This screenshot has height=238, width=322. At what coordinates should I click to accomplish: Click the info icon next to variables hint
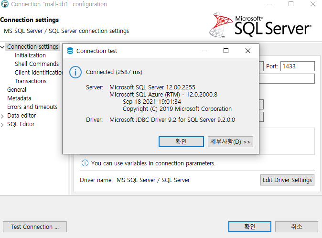(x=85, y=163)
